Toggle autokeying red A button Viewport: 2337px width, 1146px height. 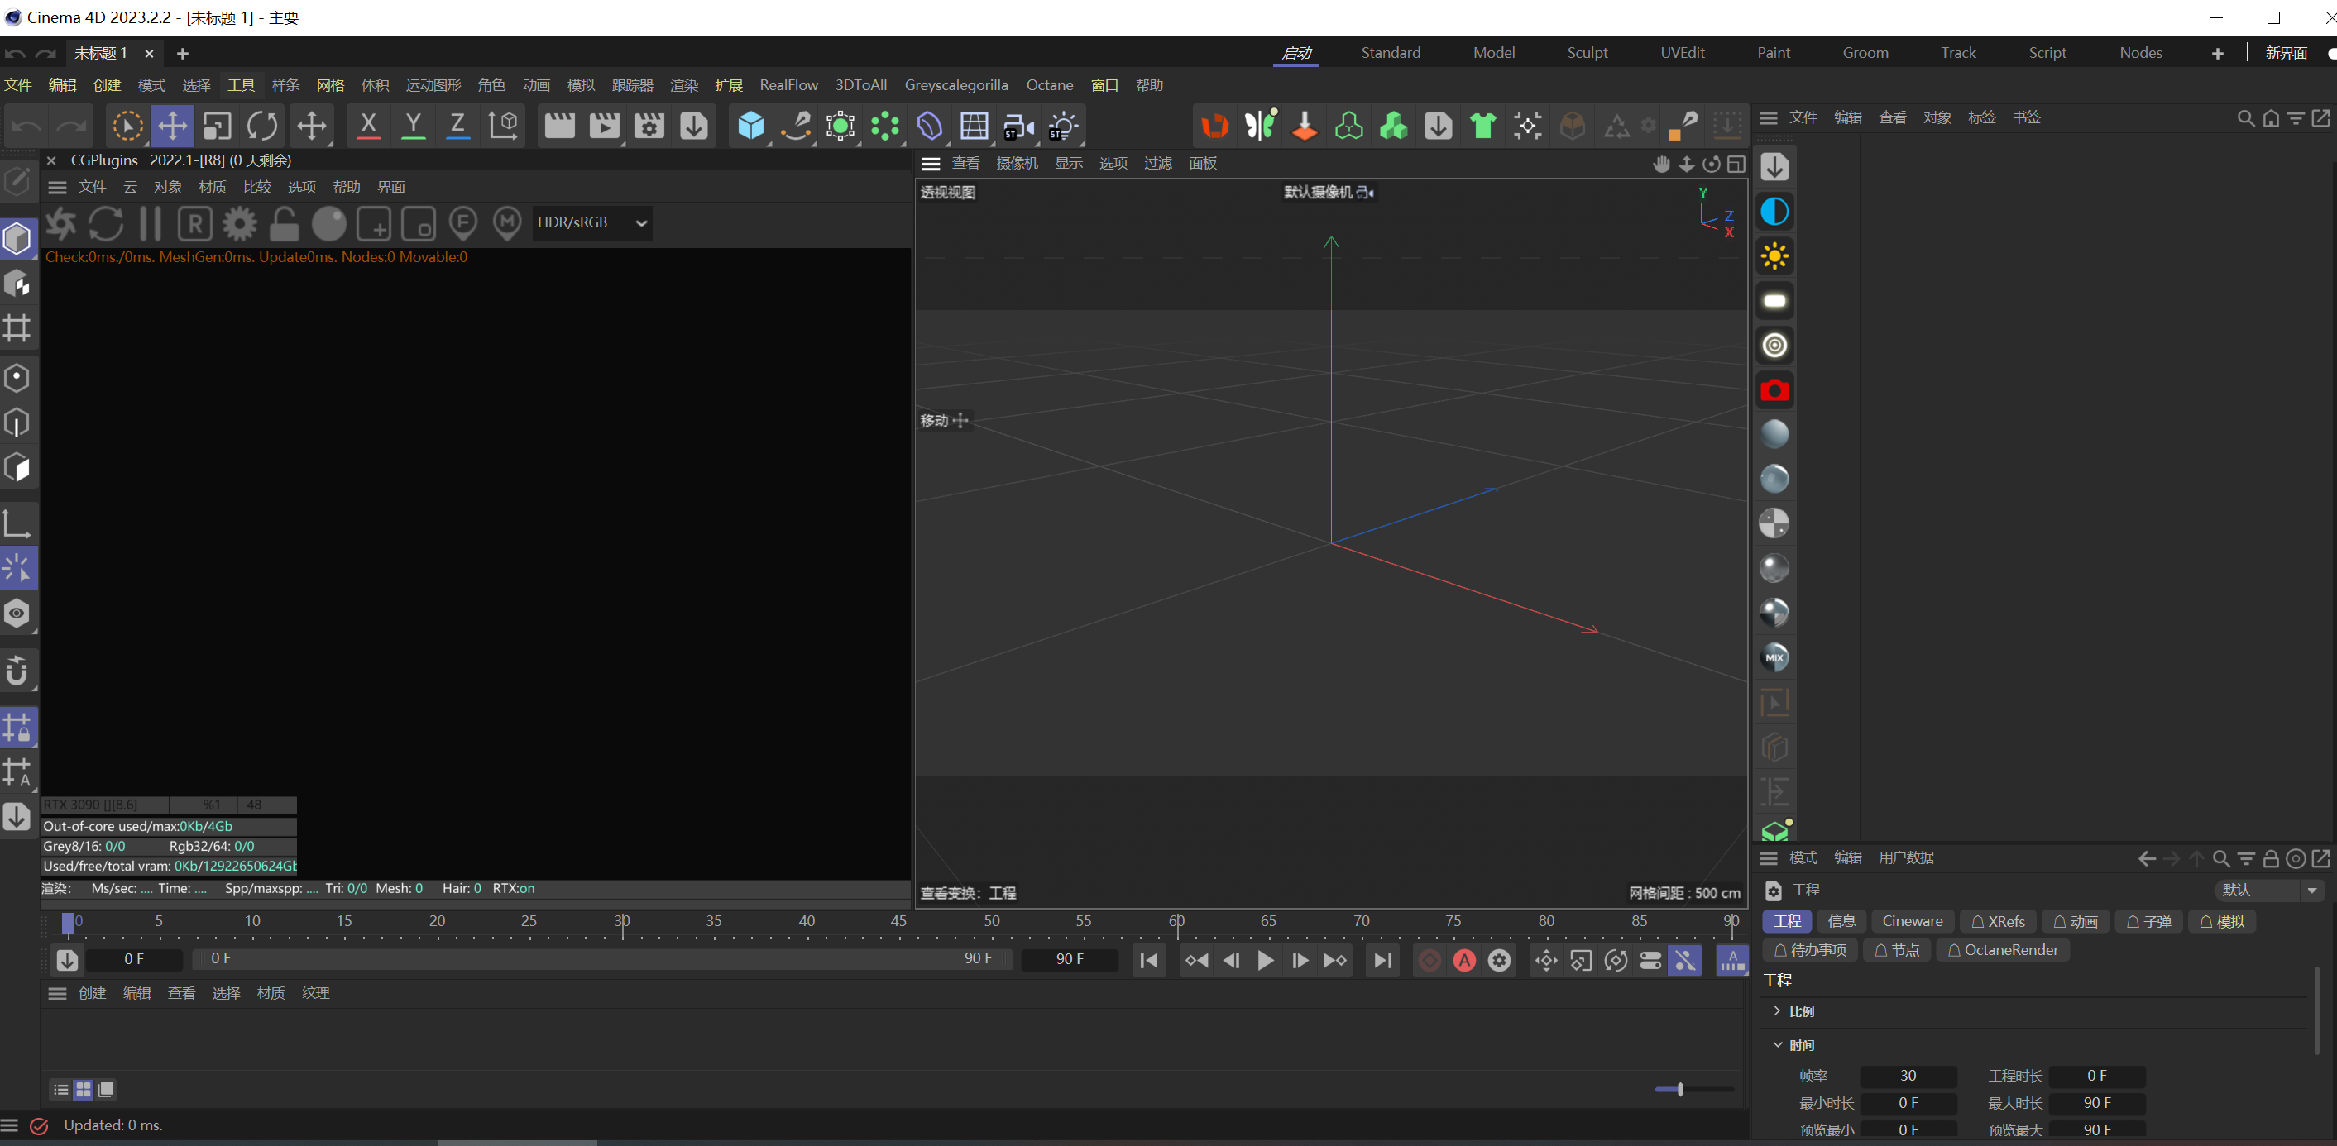[x=1464, y=960]
